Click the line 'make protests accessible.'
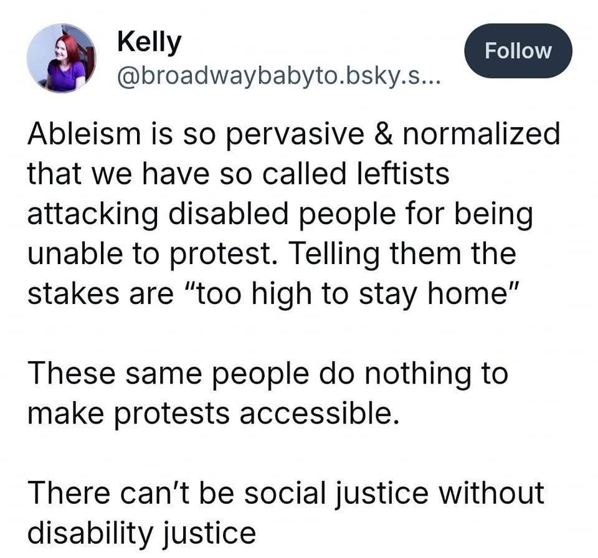The width and height of the screenshot is (598, 558). [x=213, y=414]
